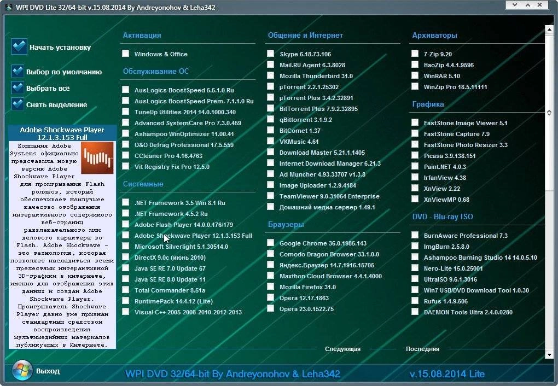Select Download Master 5.21.1.1405 checkbox
Screen dimensions: 558x386
(x=270, y=152)
